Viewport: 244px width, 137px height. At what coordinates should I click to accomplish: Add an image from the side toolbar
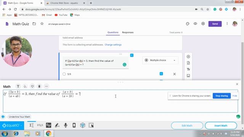coord(188,76)
